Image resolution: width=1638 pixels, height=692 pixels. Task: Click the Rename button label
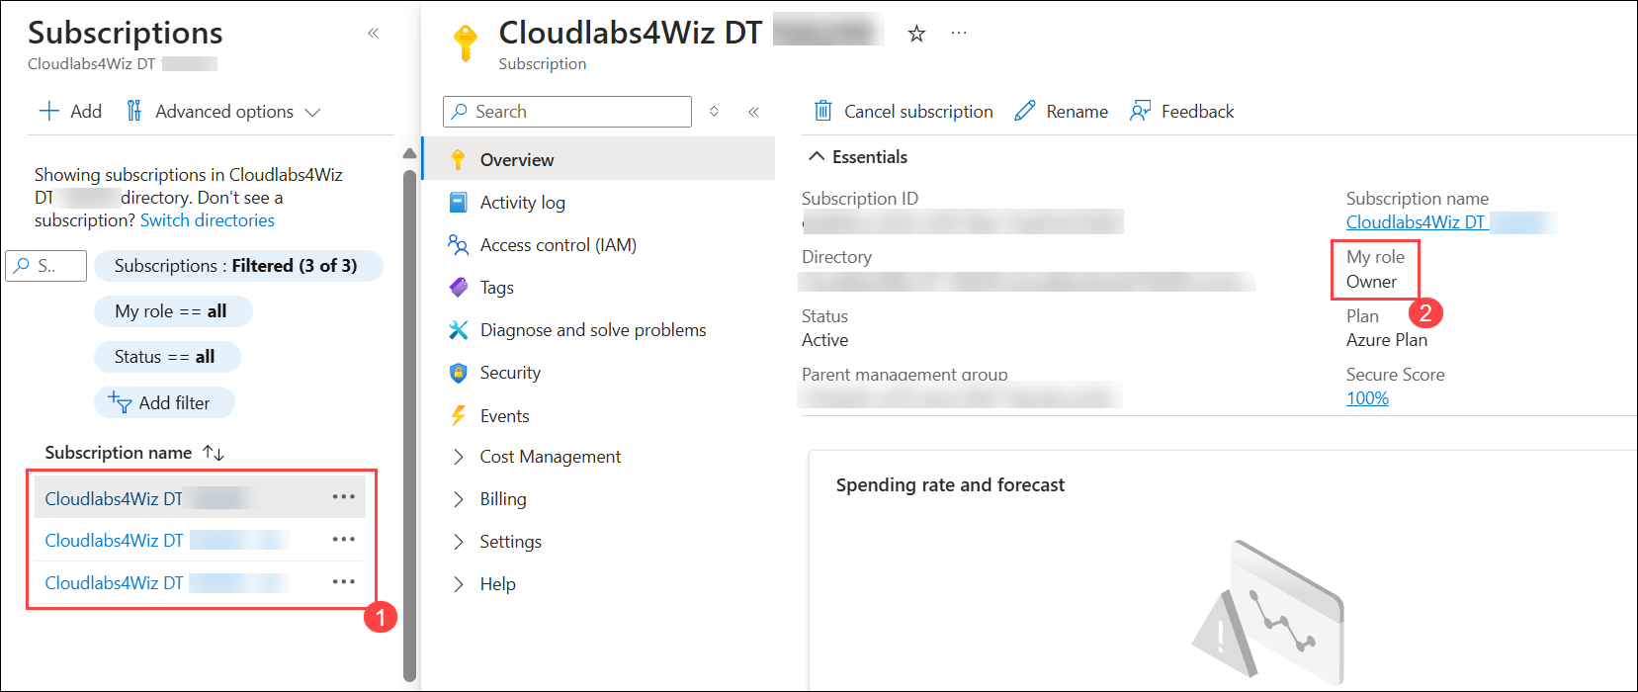(x=1078, y=112)
